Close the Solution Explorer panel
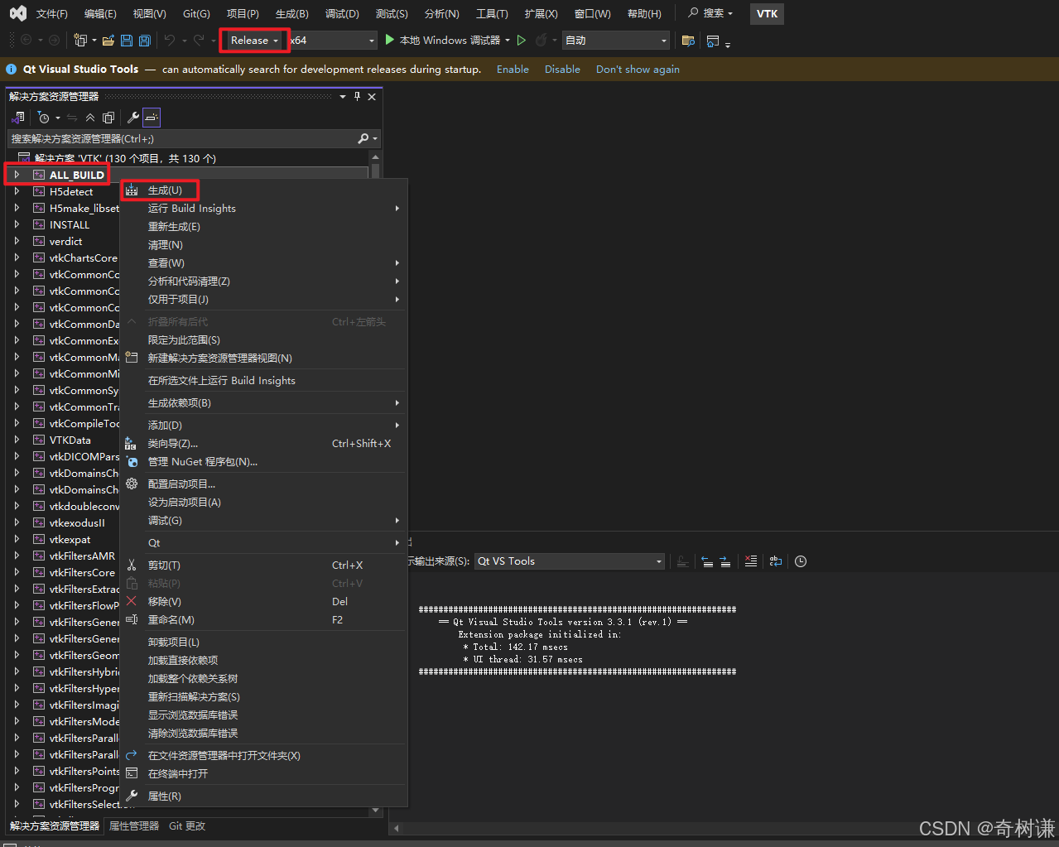1059x847 pixels. coord(372,97)
